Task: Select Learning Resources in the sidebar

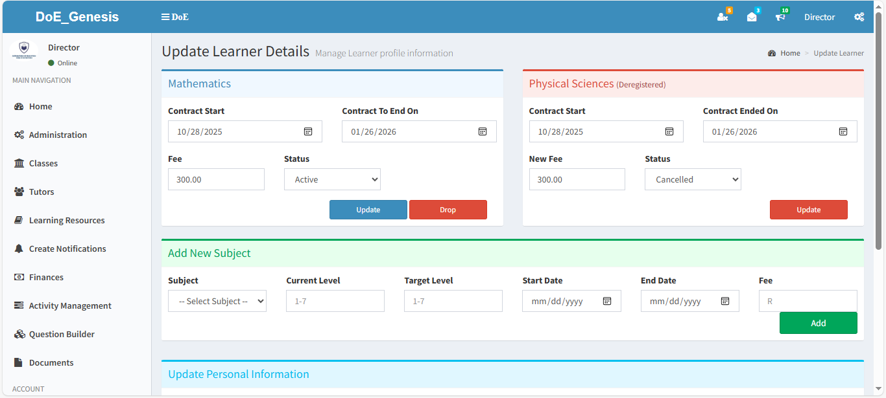Action: tap(67, 220)
